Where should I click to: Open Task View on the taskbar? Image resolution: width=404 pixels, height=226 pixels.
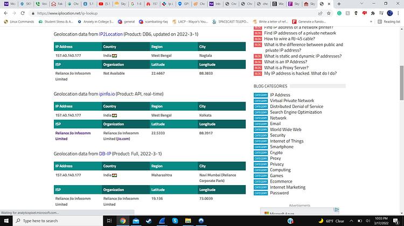[109, 221]
